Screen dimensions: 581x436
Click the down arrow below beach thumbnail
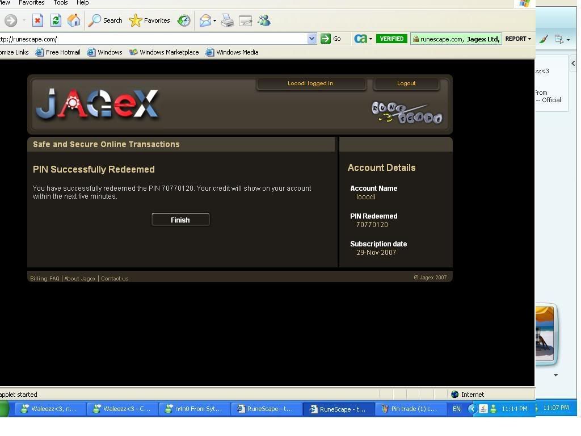tap(556, 375)
